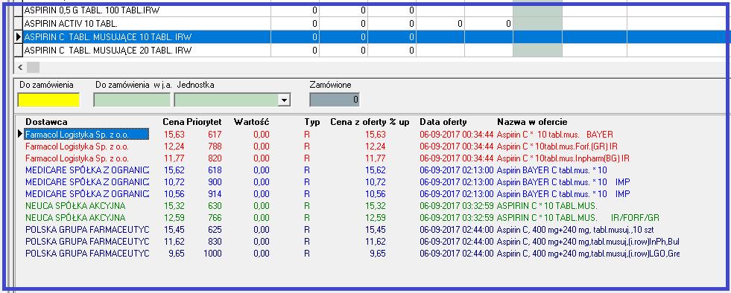731x293 pixels.
Task: Click the Data oferty column header
Action: (443, 122)
